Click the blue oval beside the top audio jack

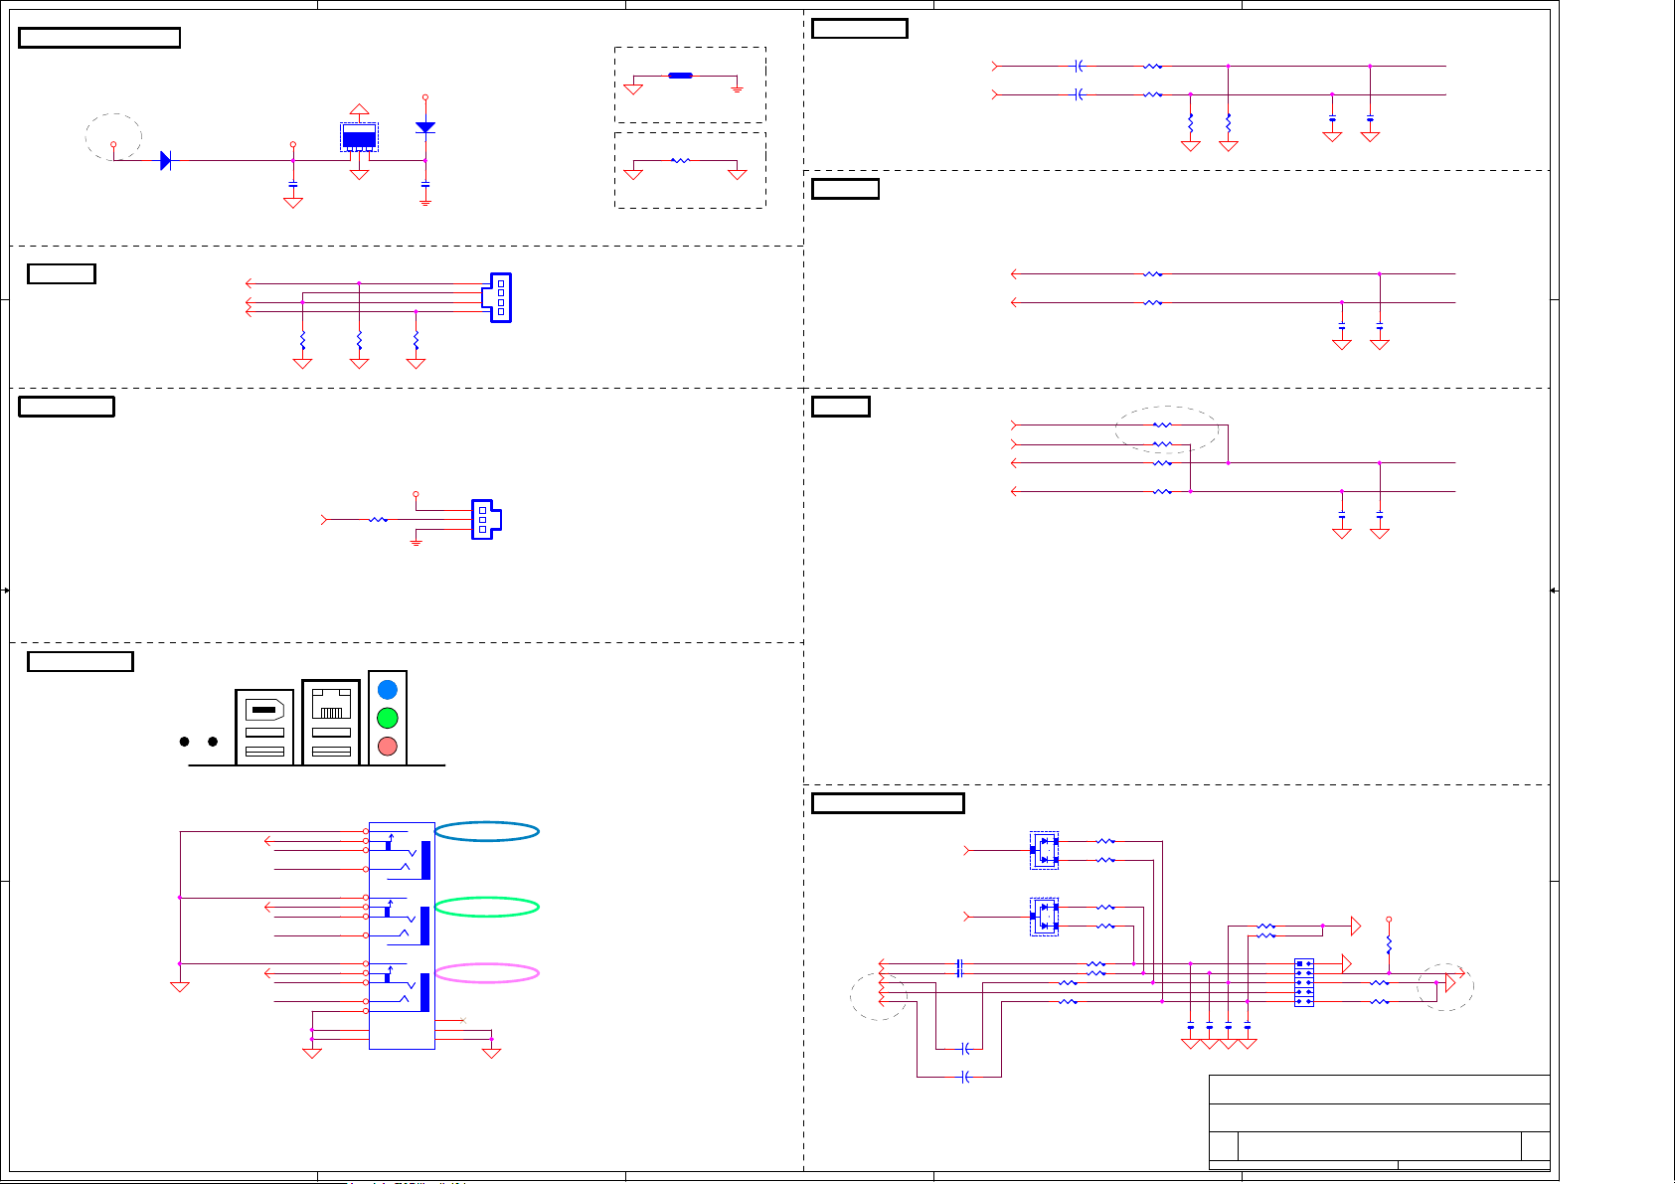487,832
